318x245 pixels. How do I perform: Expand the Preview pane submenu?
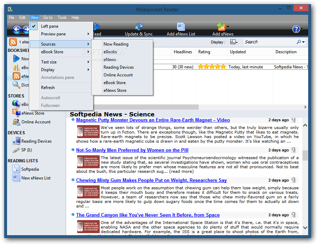pos(61,34)
